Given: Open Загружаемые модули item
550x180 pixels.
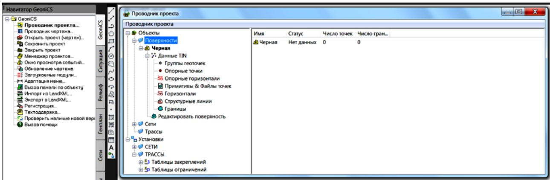Looking at the screenshot, I should pyautogui.click(x=50, y=75).
